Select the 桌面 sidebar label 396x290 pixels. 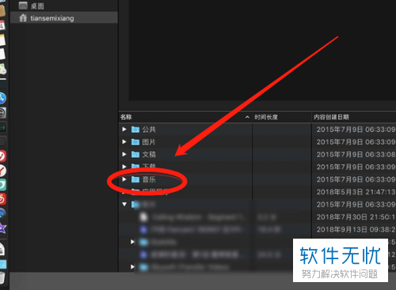(x=37, y=6)
